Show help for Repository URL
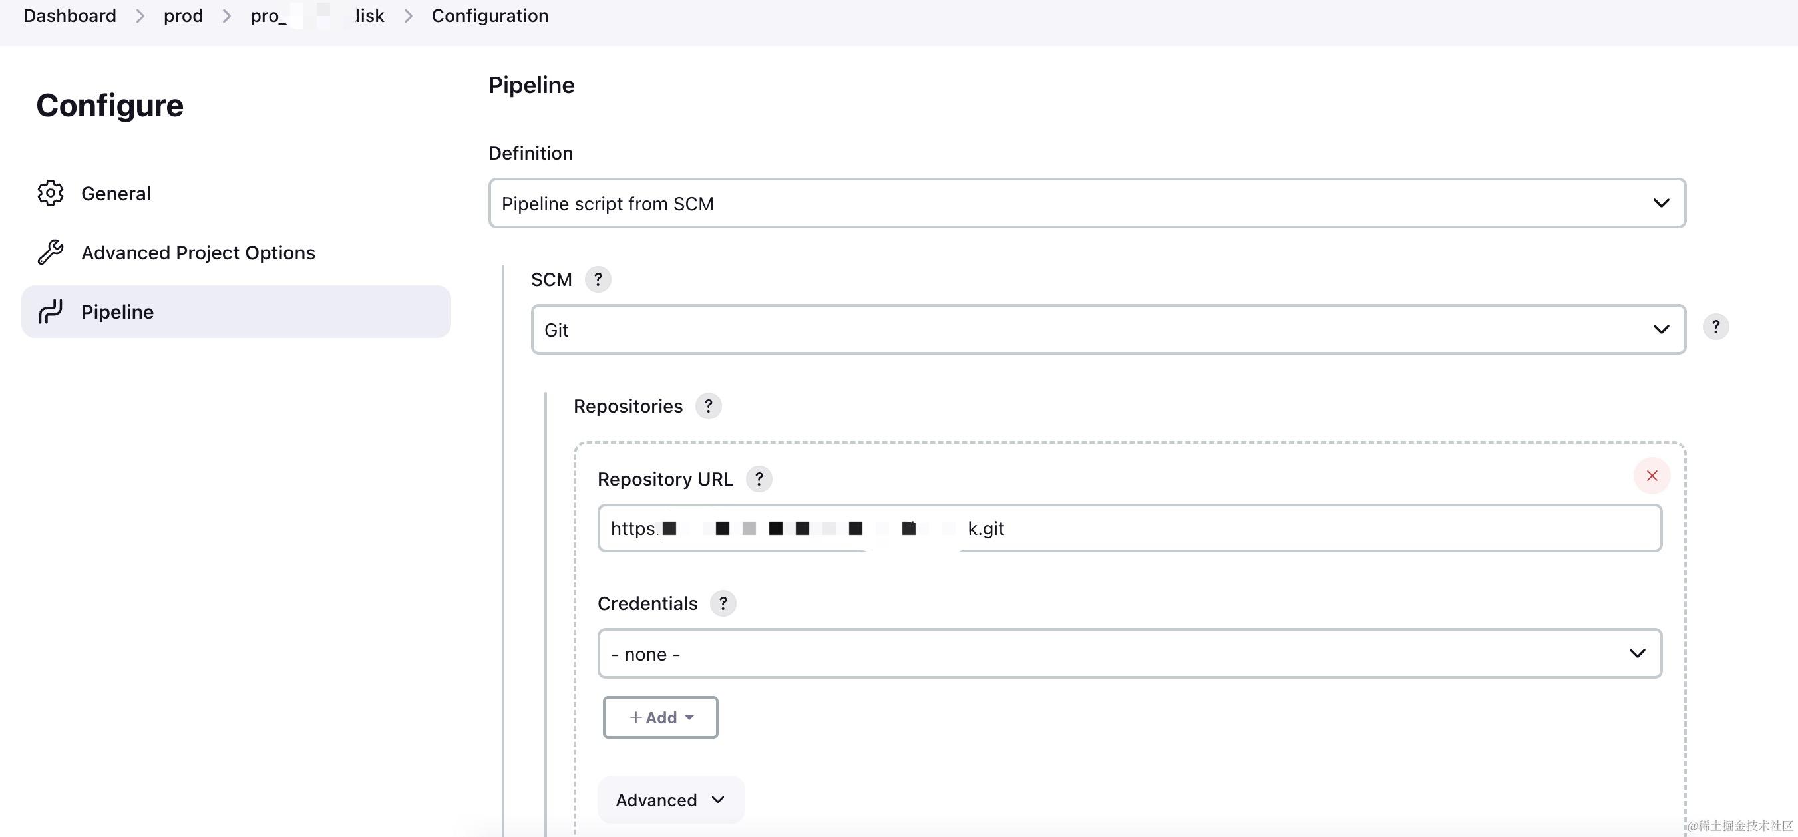 (759, 479)
